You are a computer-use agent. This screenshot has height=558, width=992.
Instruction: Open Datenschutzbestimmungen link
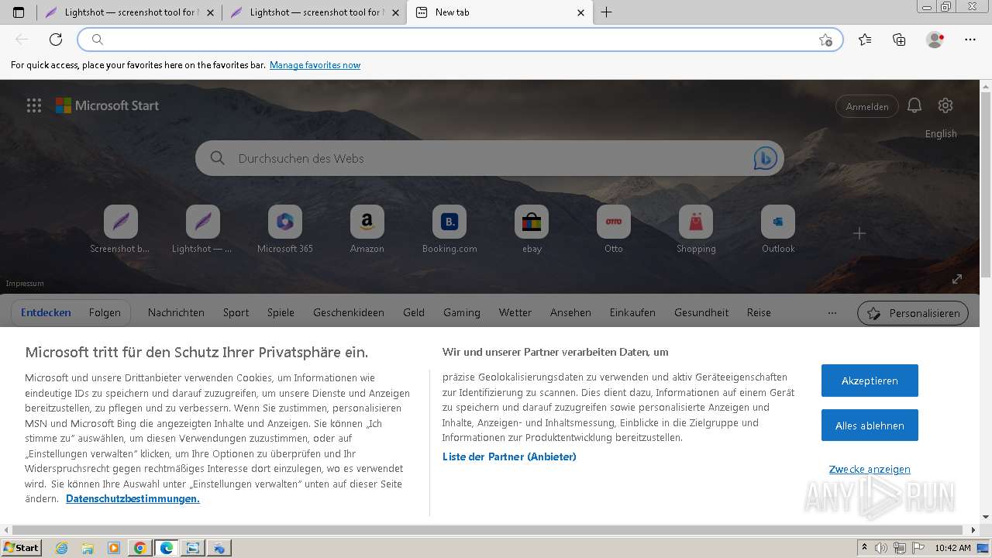(x=133, y=498)
